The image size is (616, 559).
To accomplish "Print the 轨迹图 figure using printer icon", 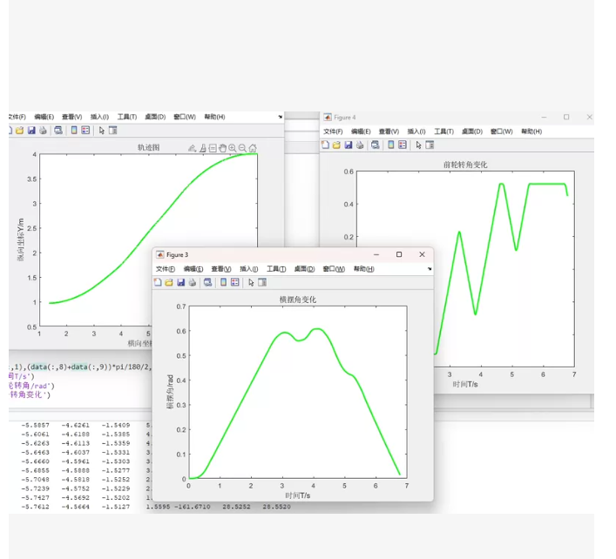I will coord(43,131).
